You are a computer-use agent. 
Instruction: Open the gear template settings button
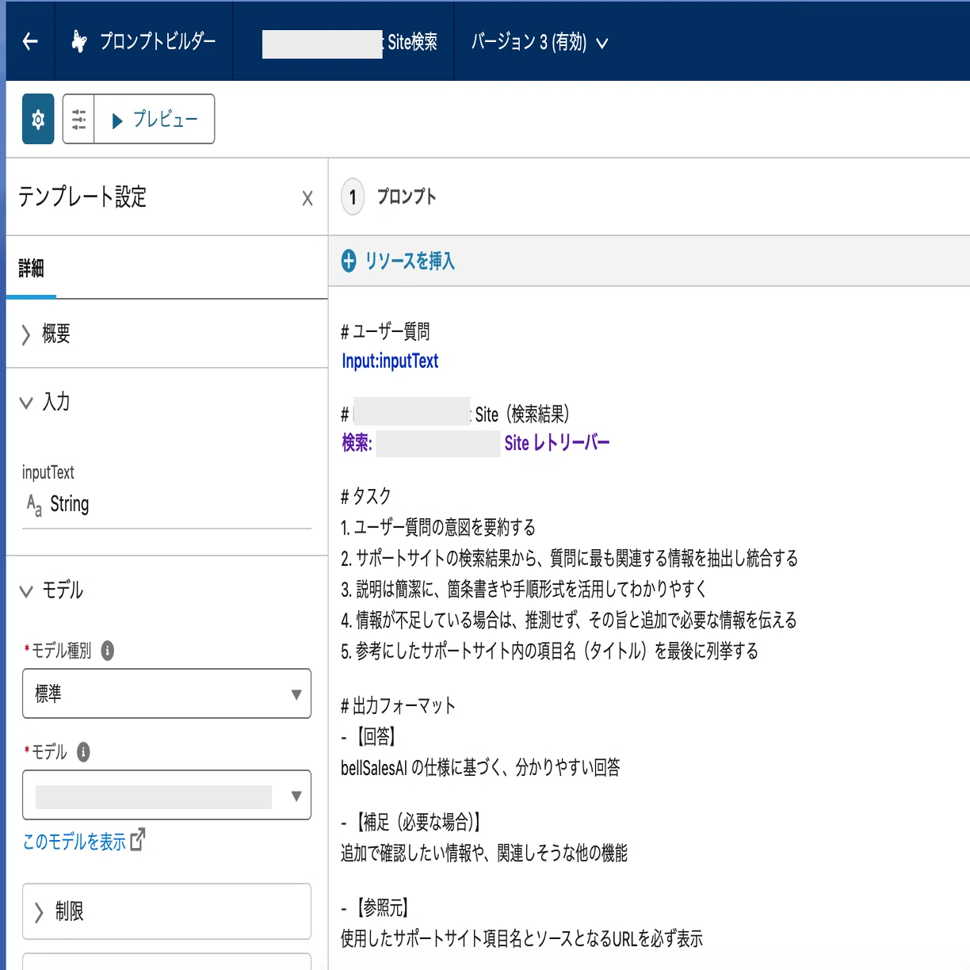pyautogui.click(x=38, y=119)
